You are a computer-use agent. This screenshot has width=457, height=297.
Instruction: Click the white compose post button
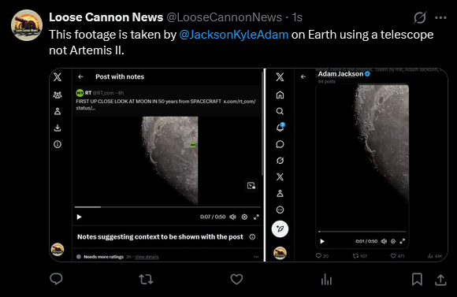point(280,229)
